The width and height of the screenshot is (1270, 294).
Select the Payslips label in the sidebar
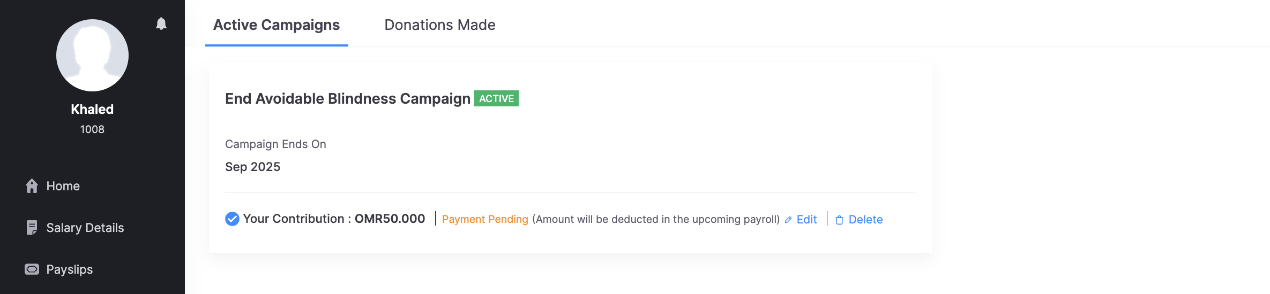pos(70,269)
